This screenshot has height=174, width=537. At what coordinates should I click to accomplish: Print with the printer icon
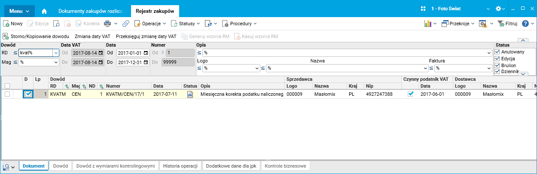click(107, 24)
